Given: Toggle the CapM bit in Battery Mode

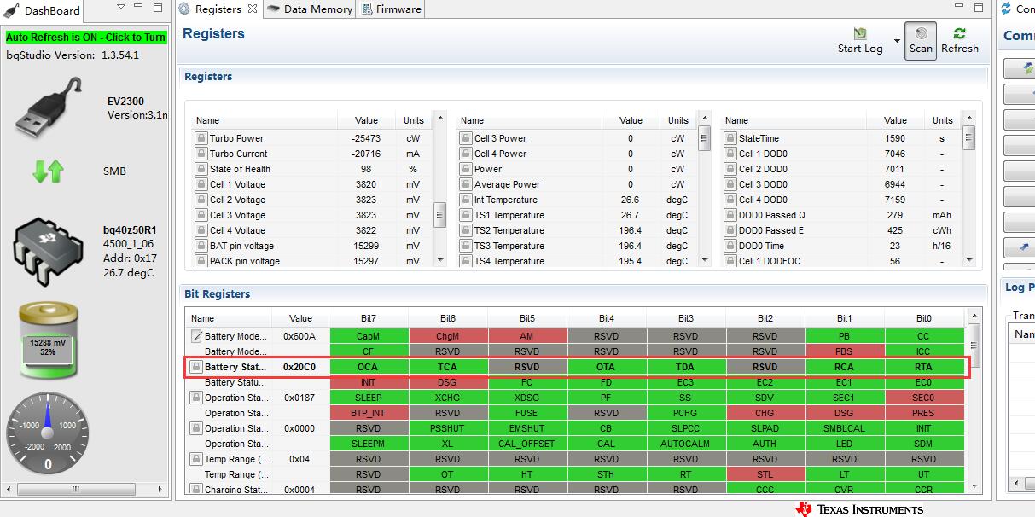Looking at the screenshot, I should coord(369,336).
